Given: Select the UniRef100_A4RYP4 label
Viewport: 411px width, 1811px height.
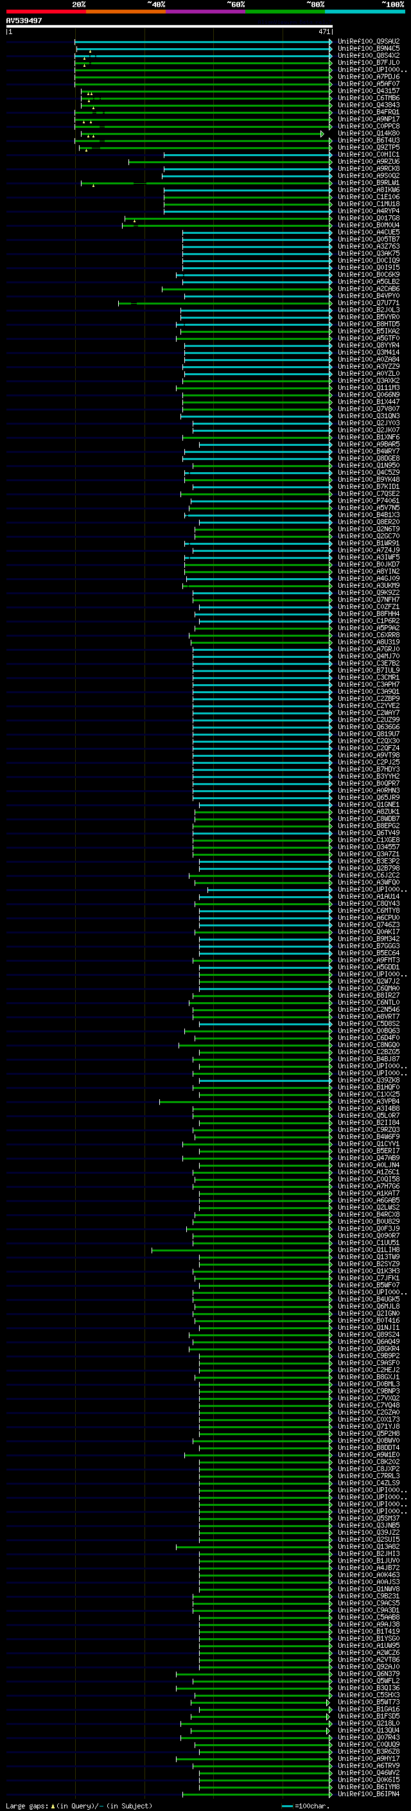Looking at the screenshot, I should pos(369,211).
